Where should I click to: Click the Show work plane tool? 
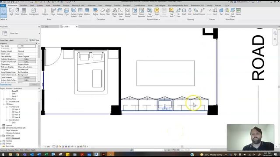pos(227,12)
